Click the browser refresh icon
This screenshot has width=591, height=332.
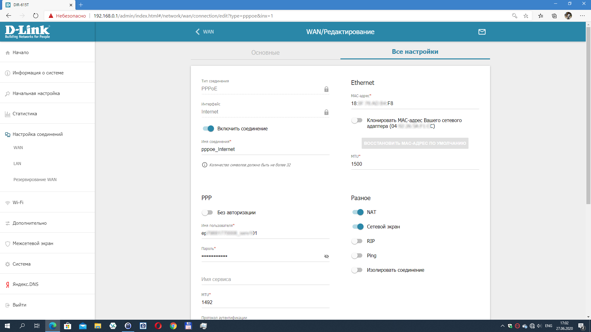[x=36, y=16]
